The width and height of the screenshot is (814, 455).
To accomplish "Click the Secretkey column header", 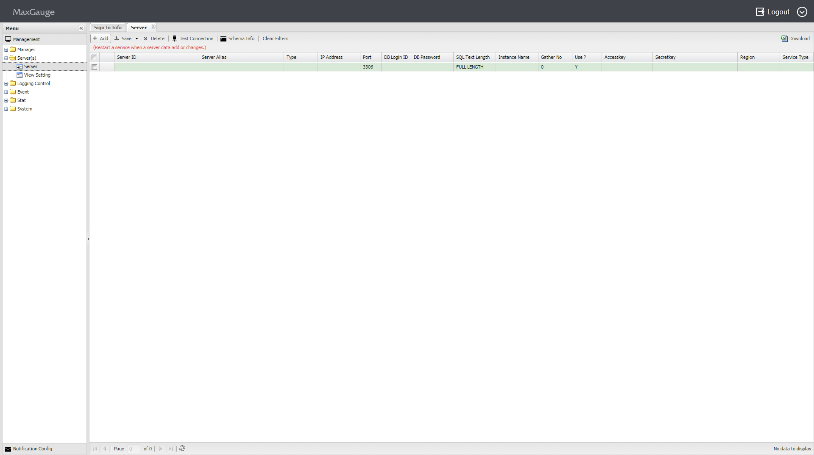I will pyautogui.click(x=695, y=57).
